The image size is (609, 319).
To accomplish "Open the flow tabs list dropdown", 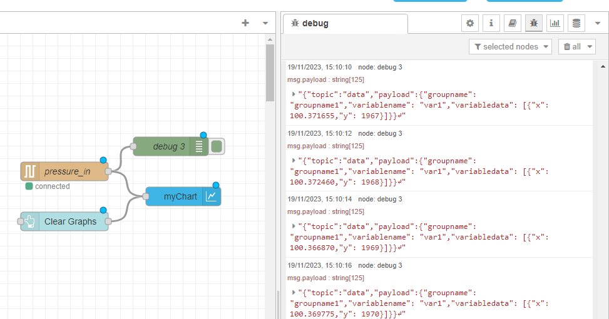I will click(265, 23).
